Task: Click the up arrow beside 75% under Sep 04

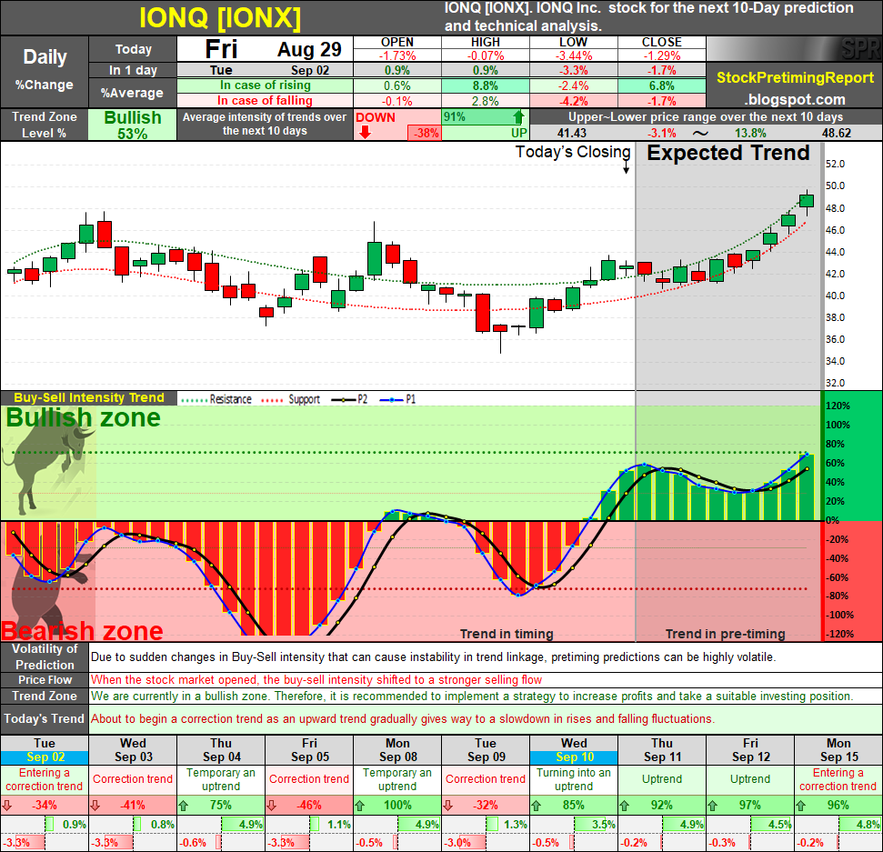Action: [x=184, y=806]
